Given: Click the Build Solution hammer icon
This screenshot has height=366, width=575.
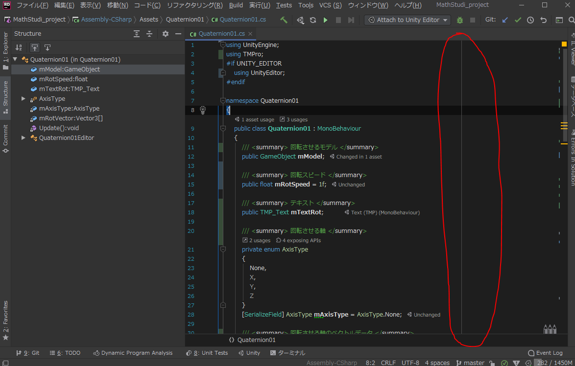Looking at the screenshot, I should (284, 20).
